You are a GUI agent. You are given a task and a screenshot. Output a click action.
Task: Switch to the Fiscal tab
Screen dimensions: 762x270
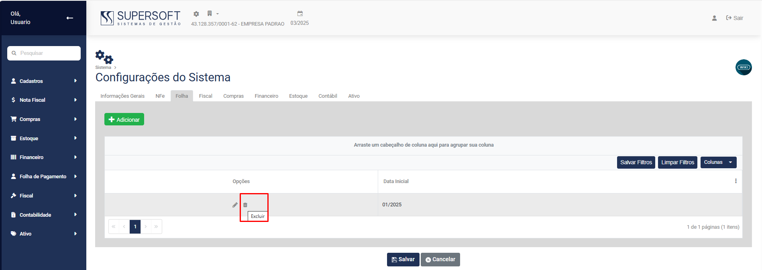[206, 96]
